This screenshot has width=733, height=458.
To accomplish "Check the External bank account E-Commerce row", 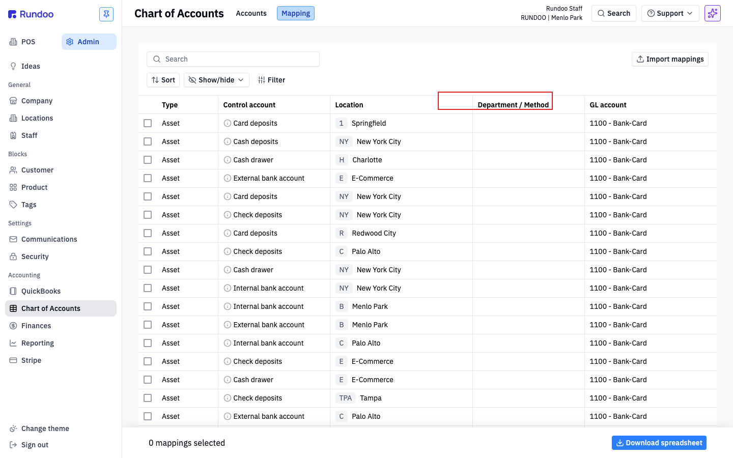I will (148, 178).
